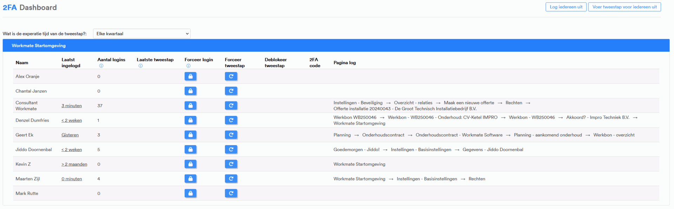Click the refresh icon in Maarten Zijl row

tap(231, 179)
